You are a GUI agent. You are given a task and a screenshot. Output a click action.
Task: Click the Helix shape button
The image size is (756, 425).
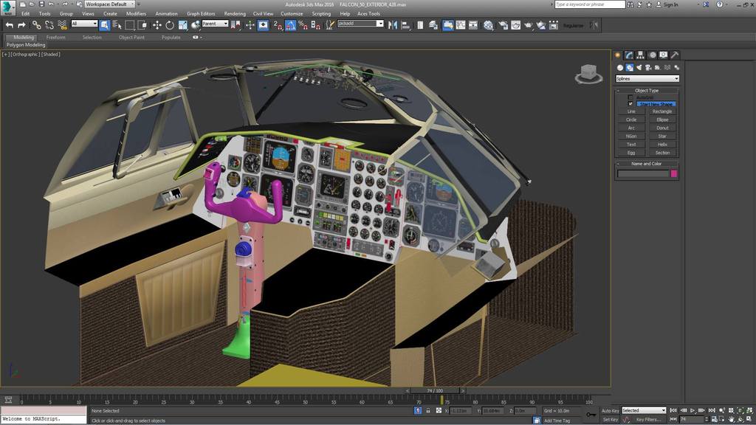pos(662,145)
